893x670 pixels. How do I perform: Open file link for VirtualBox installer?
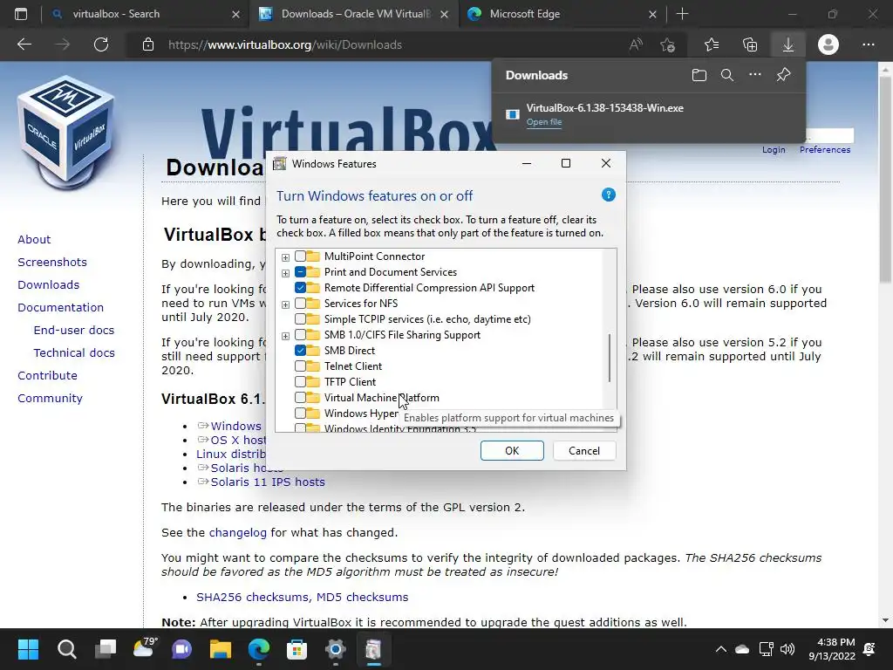click(x=544, y=122)
